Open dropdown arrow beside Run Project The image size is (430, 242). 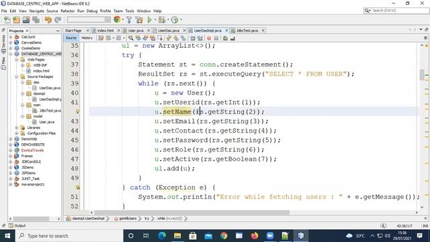pyautogui.click(x=155, y=19)
